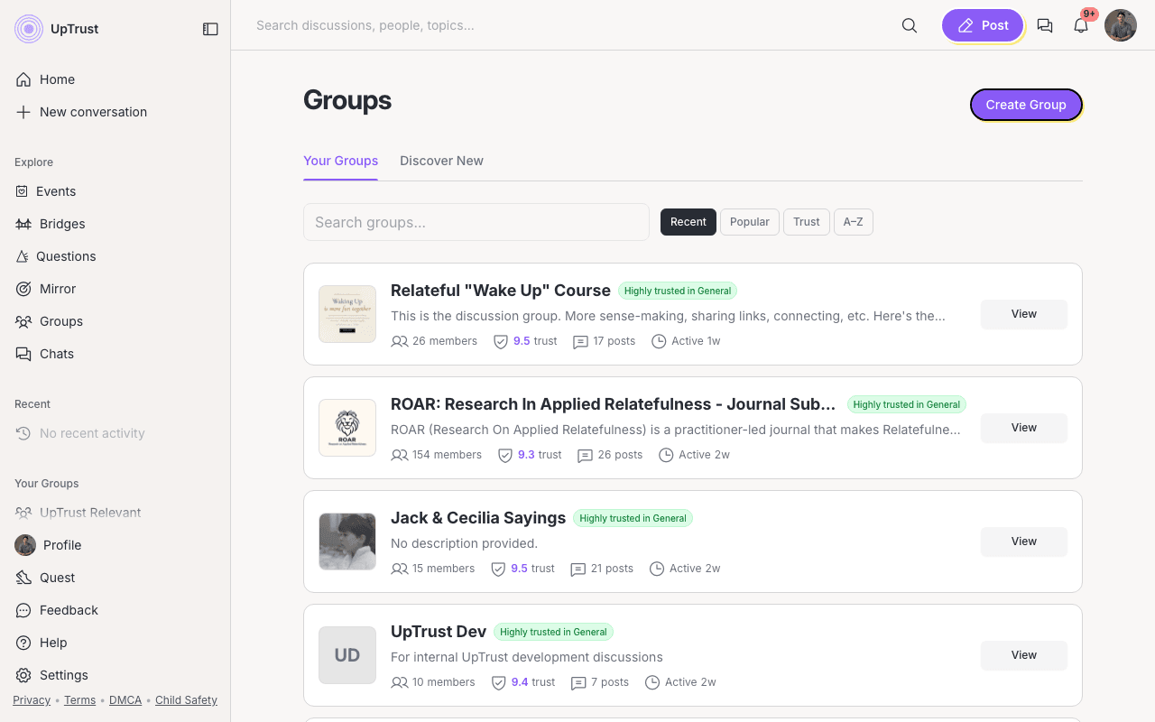This screenshot has height=722, width=1155.
Task: Click Highly trusted badge on UpTrust Dev
Action: tap(553, 632)
